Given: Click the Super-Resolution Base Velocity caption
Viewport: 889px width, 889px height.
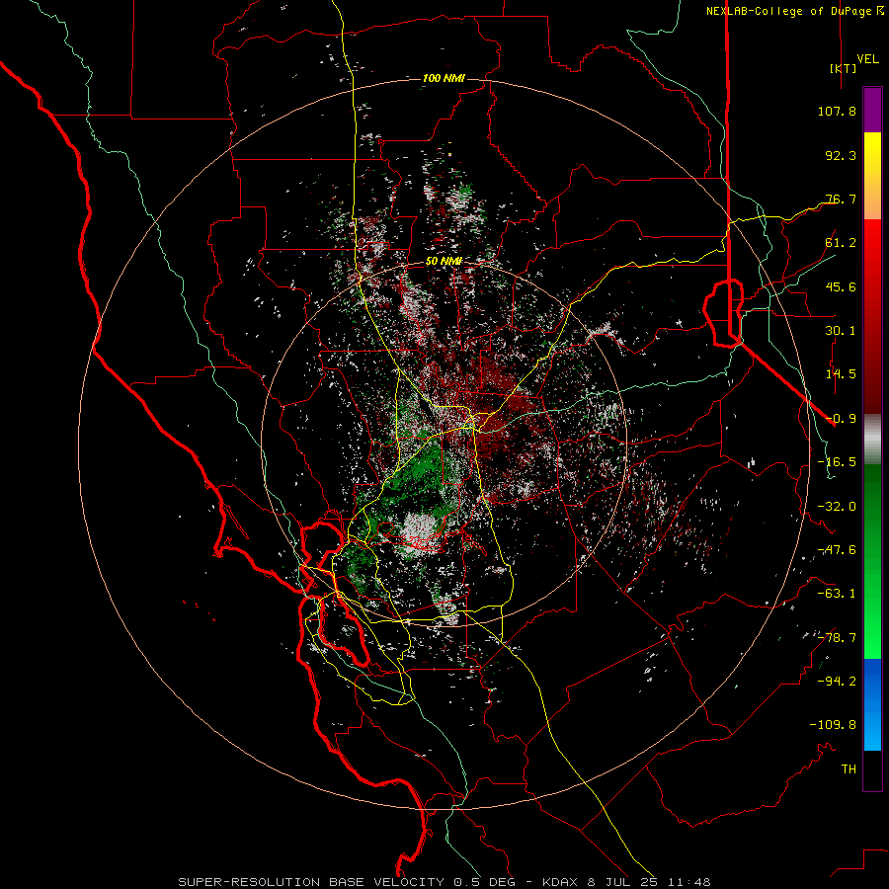Looking at the screenshot, I should click(444, 882).
